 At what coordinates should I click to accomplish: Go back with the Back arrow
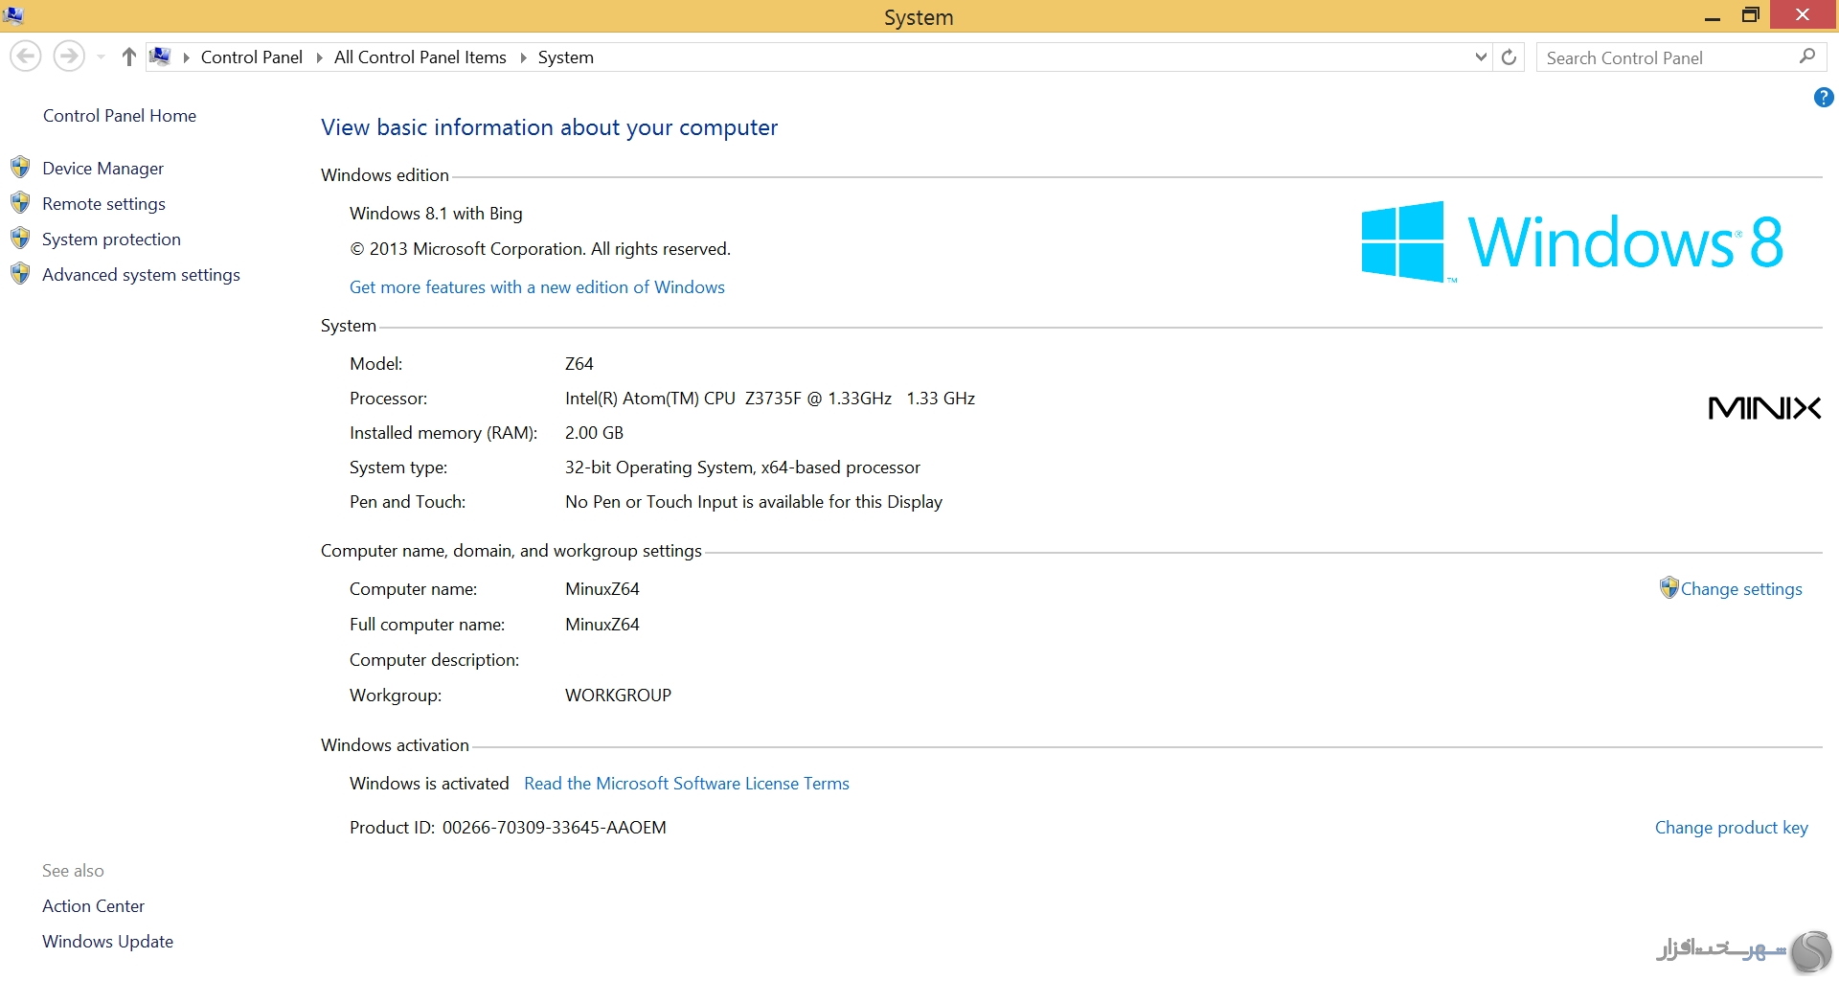(x=26, y=57)
